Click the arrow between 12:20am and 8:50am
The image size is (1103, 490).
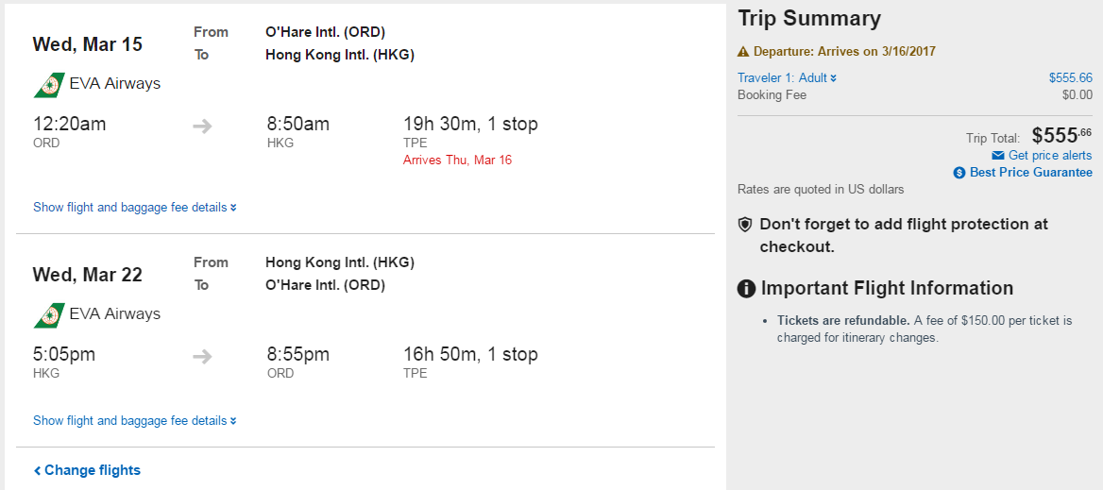coord(203,127)
